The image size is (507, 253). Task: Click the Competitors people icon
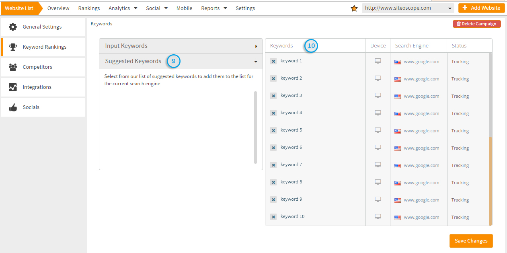click(x=13, y=67)
